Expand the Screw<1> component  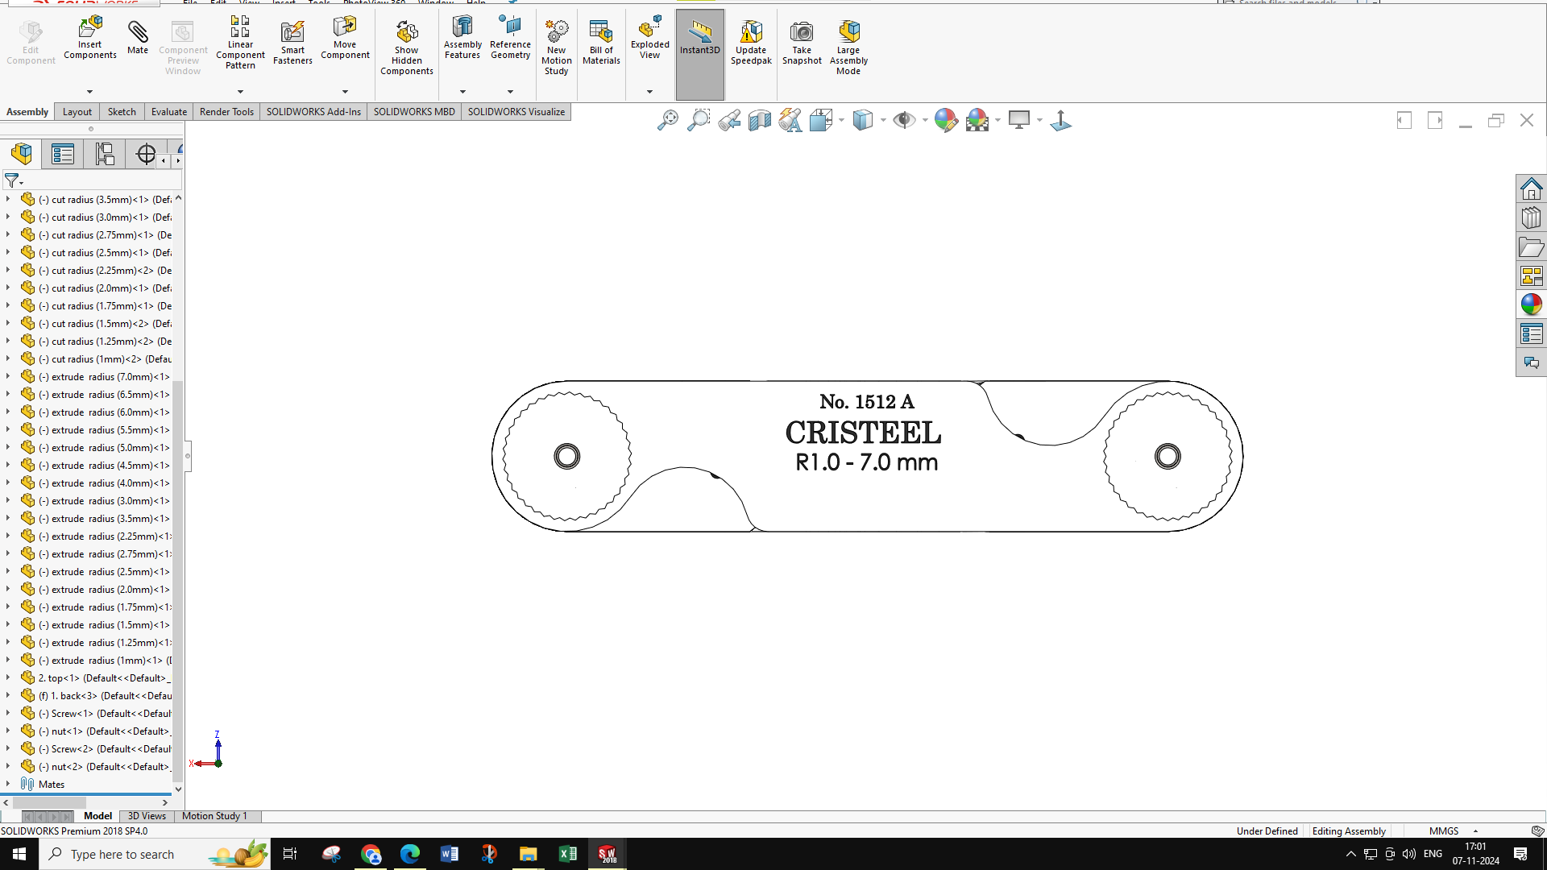[x=8, y=713]
